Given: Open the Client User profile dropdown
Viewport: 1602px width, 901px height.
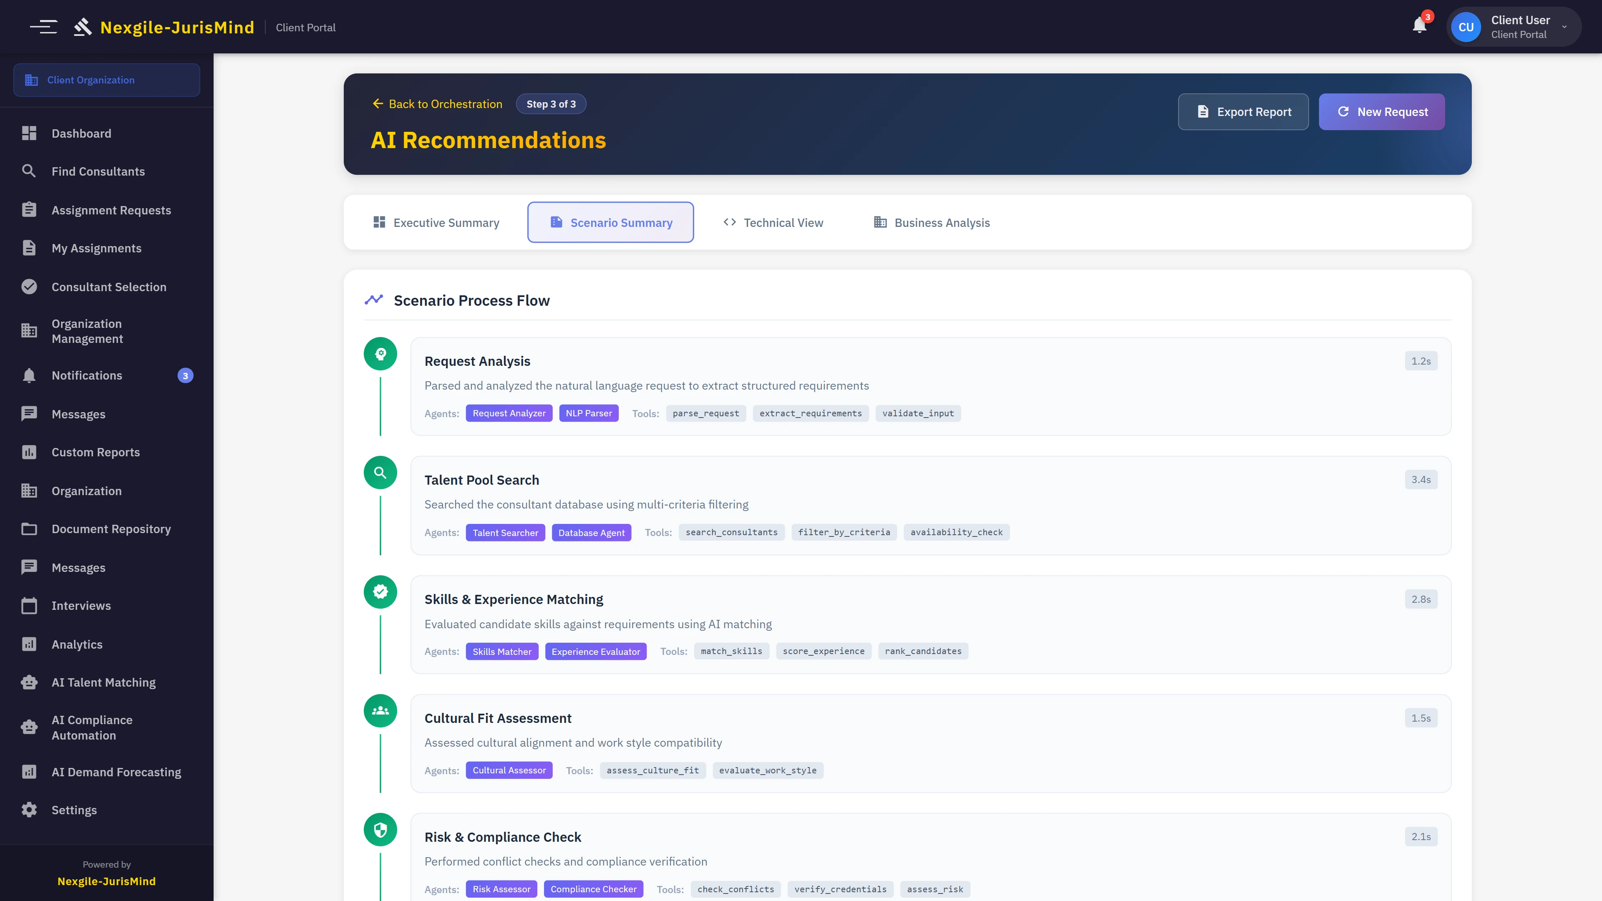Looking at the screenshot, I should point(1514,27).
